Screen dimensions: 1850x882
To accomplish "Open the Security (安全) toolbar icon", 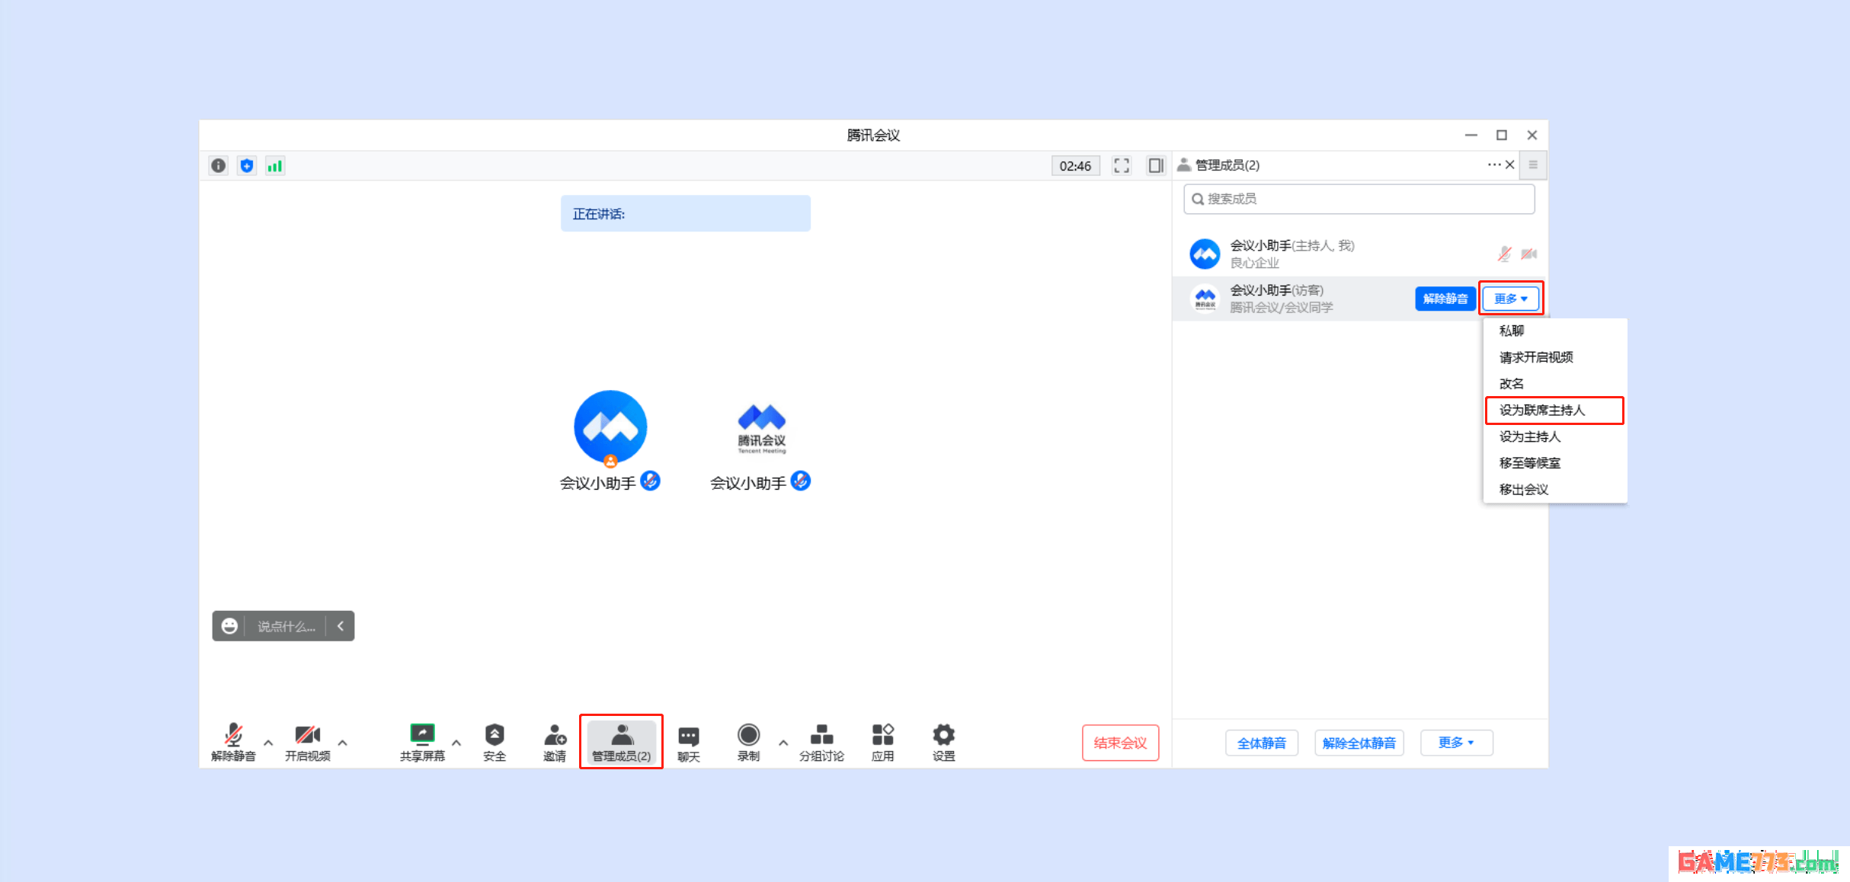I will point(495,742).
